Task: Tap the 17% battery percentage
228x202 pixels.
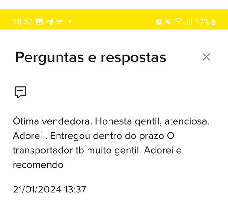Action: point(202,21)
